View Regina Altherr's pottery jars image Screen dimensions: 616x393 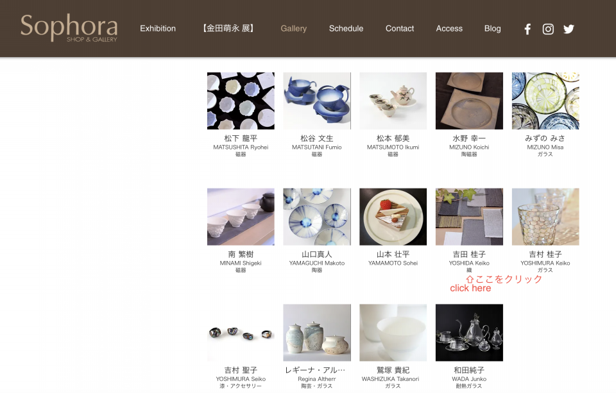pyautogui.click(x=317, y=333)
